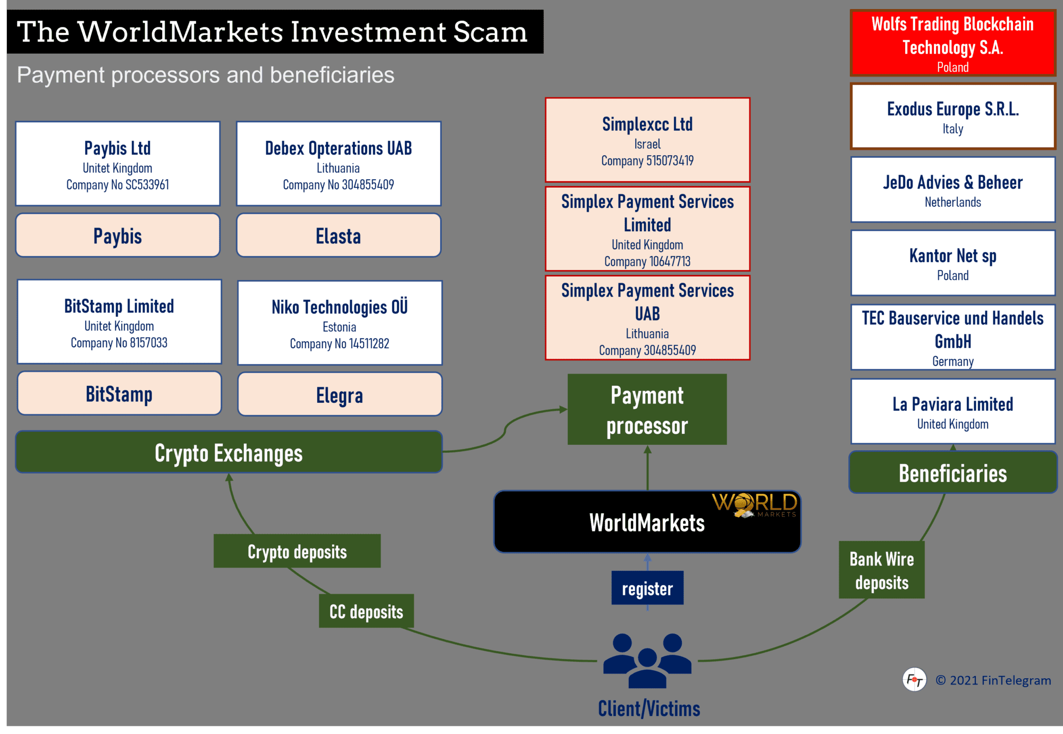The image size is (1063, 734).
Task: Click the Bank Wire deposits label
Action: (882, 570)
